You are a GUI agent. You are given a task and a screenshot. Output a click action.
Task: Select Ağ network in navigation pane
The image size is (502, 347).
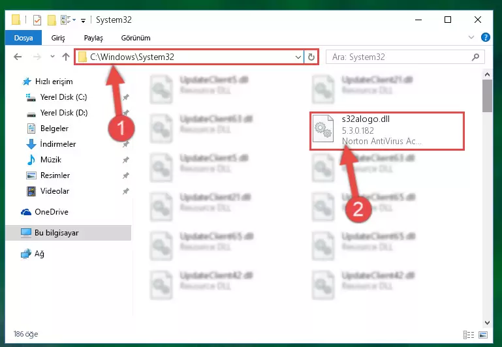click(33, 254)
